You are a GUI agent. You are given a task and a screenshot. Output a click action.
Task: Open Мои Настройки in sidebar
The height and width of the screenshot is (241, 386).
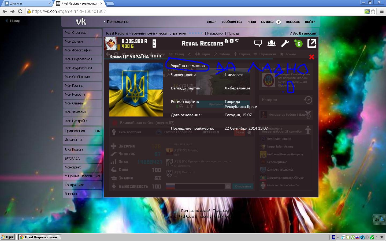[82, 121]
